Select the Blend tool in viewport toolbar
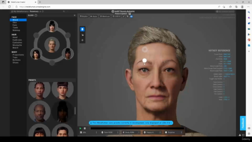This screenshot has width=252, height=142. click(x=82, y=29)
